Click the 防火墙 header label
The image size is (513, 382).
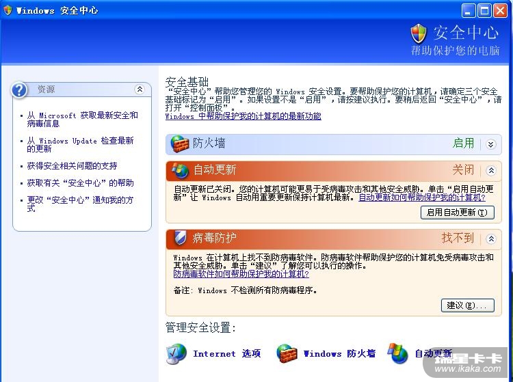209,143
